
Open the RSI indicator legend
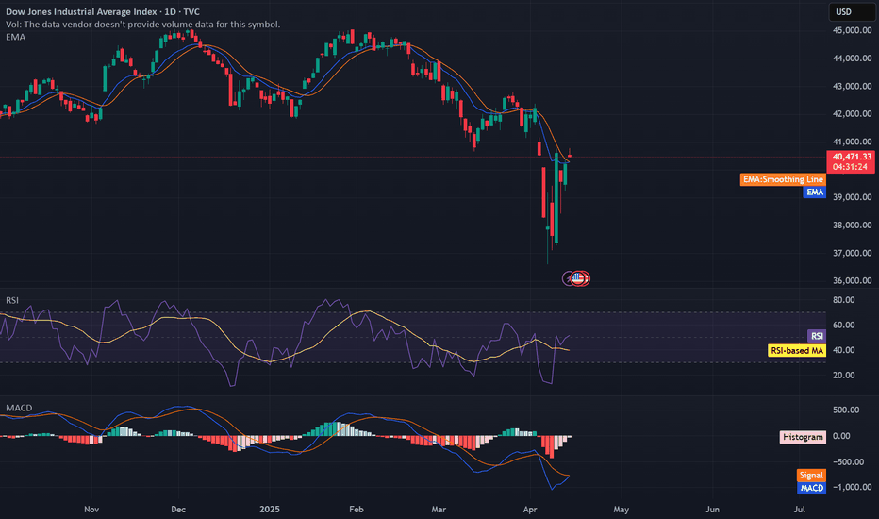(11, 300)
